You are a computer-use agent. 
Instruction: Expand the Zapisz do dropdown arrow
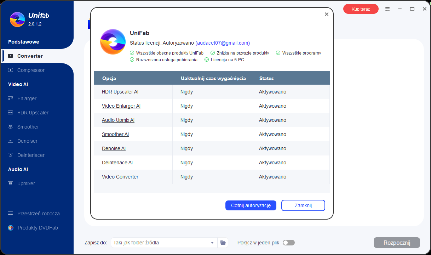coord(212,243)
